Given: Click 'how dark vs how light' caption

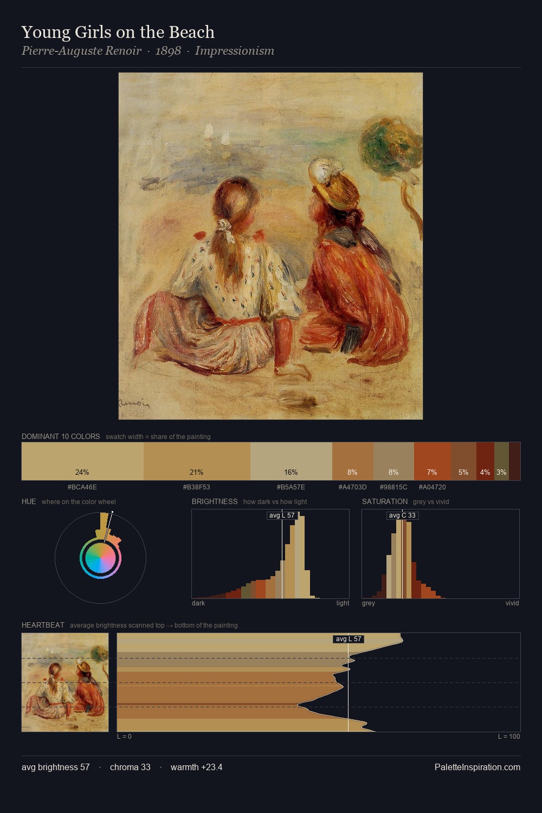Looking at the screenshot, I should click(x=275, y=502).
